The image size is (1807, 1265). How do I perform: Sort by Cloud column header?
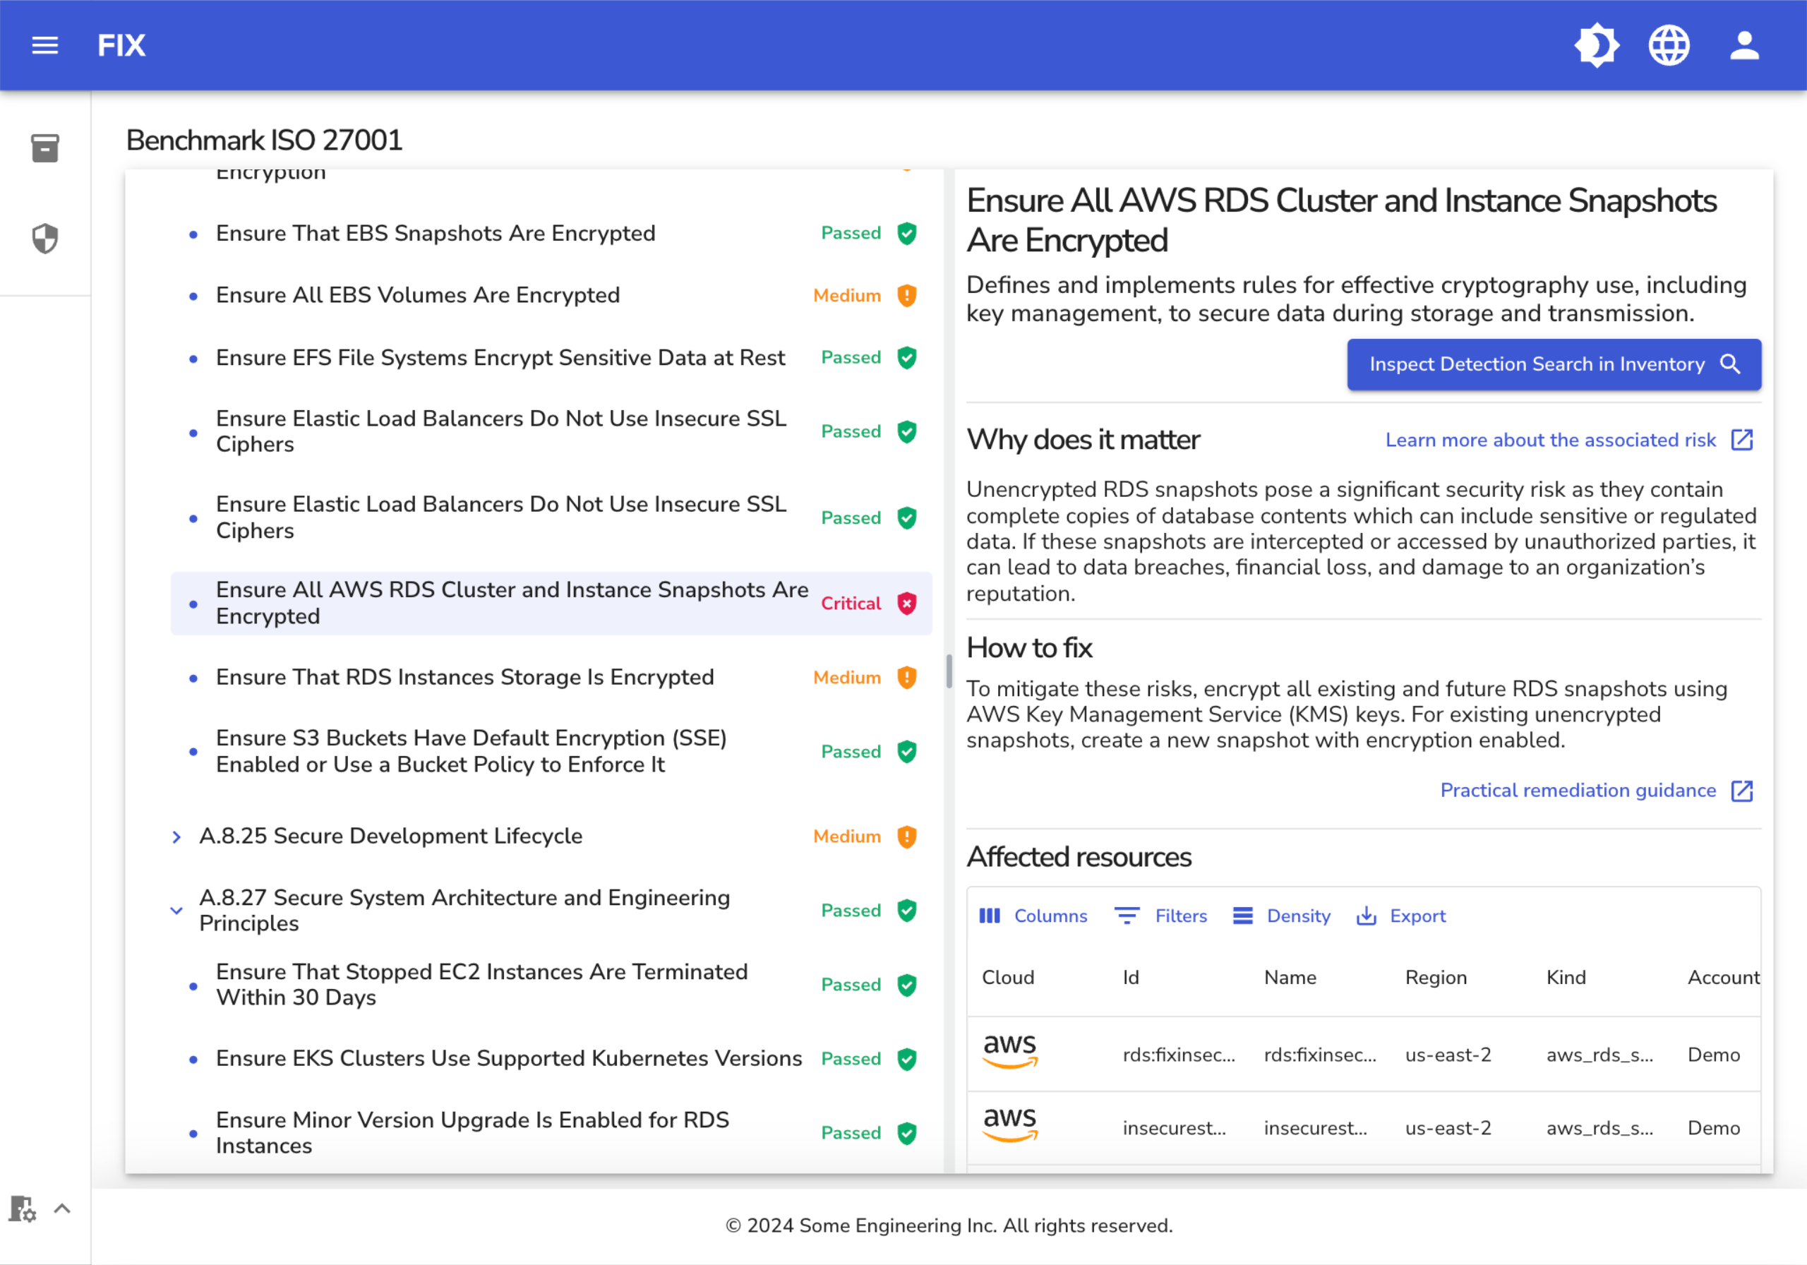coord(1008,978)
